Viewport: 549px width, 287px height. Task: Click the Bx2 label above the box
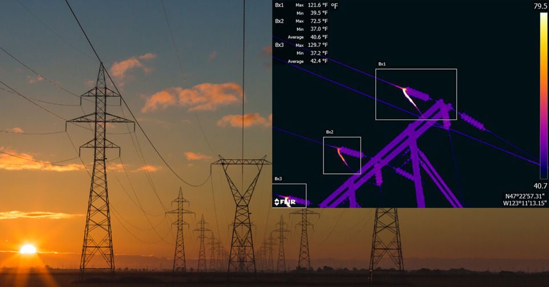[329, 132]
